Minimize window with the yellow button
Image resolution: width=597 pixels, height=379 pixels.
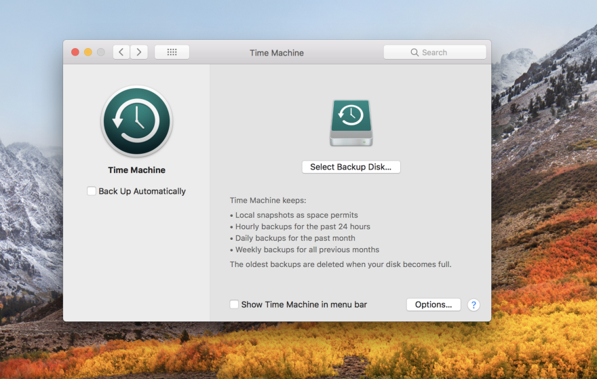pyautogui.click(x=88, y=52)
